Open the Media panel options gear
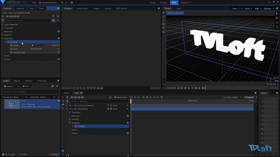Image resolution: width=280 pixels, height=157 pixels. click(x=58, y=81)
